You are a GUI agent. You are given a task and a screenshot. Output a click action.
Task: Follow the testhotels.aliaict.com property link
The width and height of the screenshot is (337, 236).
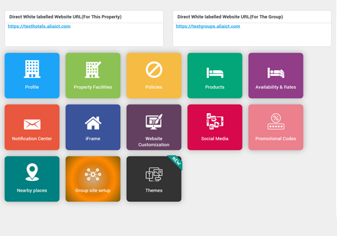click(x=39, y=26)
